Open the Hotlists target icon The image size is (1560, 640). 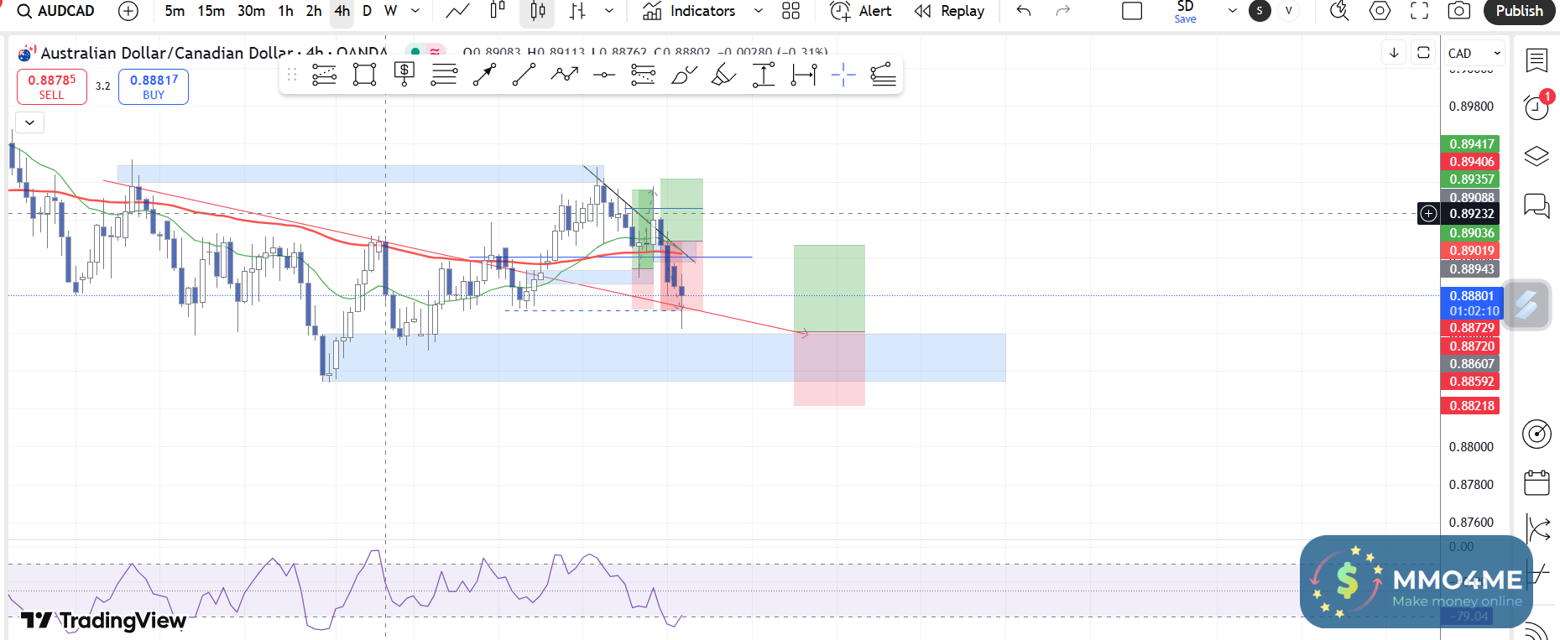click(1537, 434)
